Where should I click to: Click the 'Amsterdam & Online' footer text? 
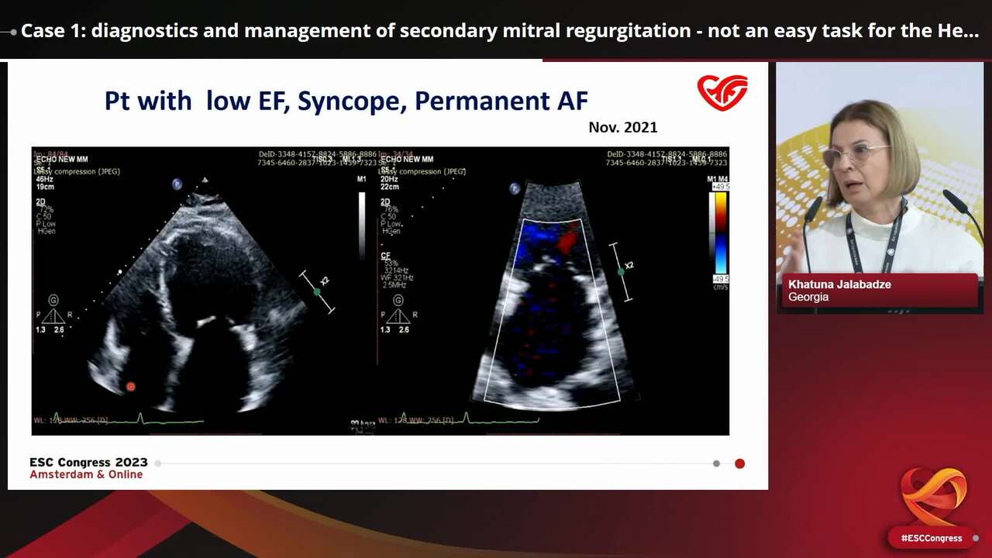pyautogui.click(x=86, y=475)
